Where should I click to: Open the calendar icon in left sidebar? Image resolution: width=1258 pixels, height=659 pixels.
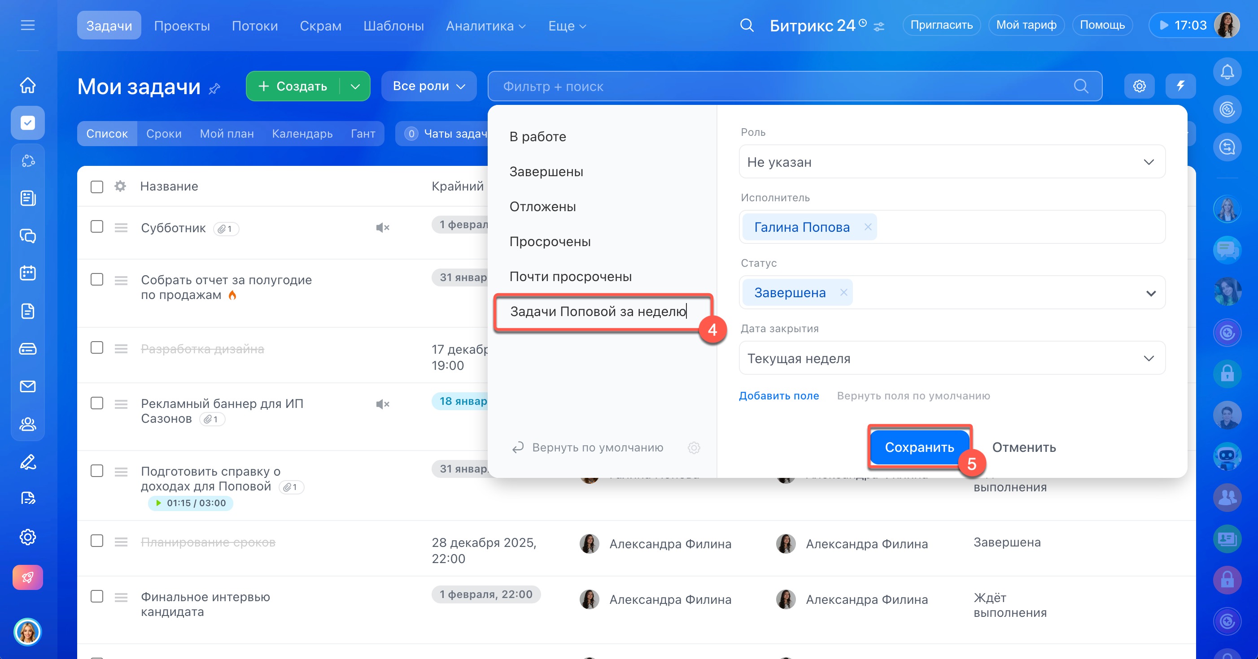(x=28, y=273)
